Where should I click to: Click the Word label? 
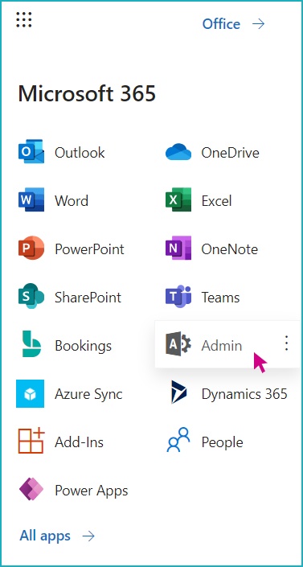pos(72,201)
